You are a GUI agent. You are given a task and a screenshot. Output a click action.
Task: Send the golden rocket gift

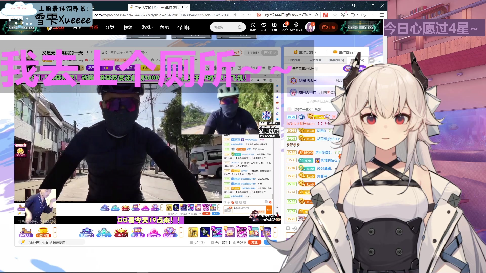point(193,232)
